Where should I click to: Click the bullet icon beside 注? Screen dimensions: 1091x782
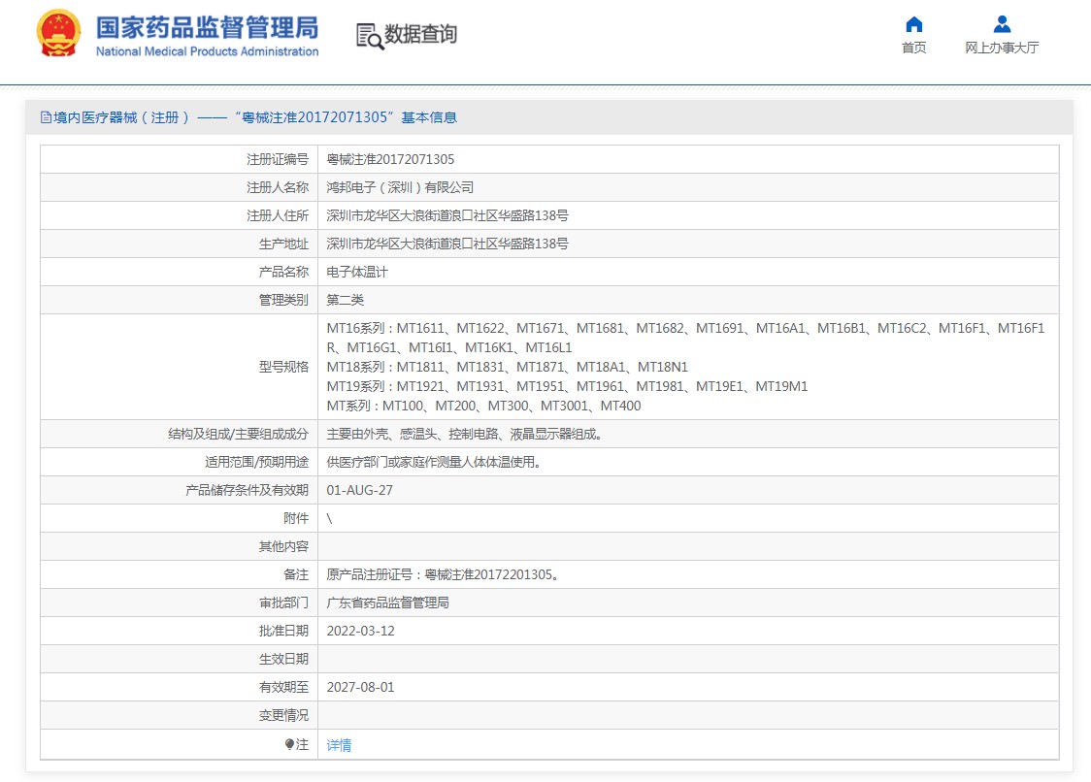pyautogui.click(x=289, y=744)
